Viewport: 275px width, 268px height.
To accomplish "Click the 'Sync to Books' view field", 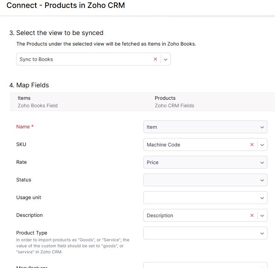I will pos(83,59).
